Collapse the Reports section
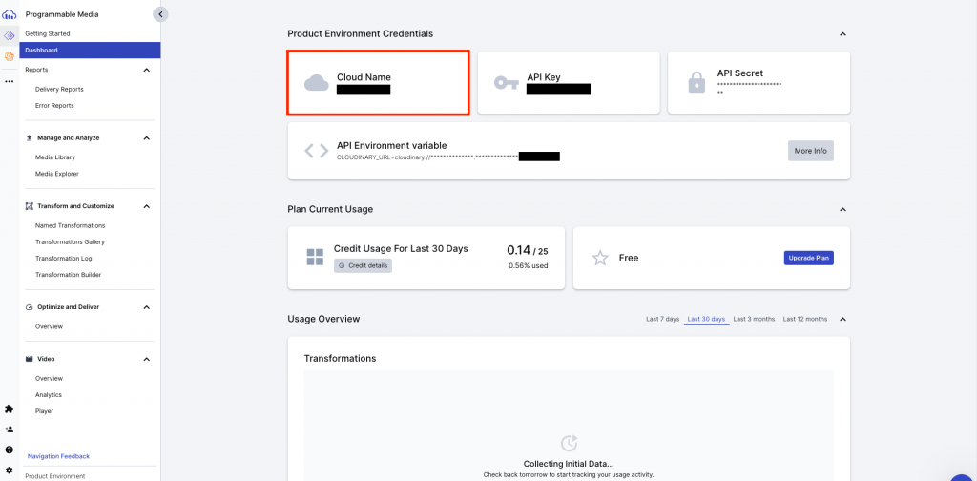This screenshot has height=481, width=977. pos(147,70)
